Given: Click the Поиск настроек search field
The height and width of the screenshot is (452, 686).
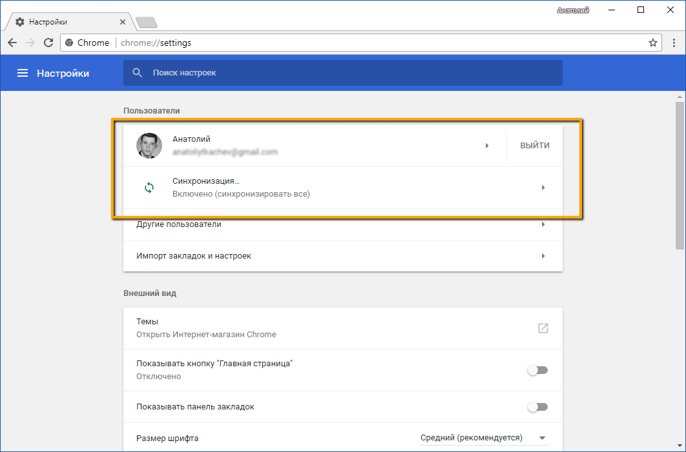Looking at the screenshot, I should (x=349, y=73).
